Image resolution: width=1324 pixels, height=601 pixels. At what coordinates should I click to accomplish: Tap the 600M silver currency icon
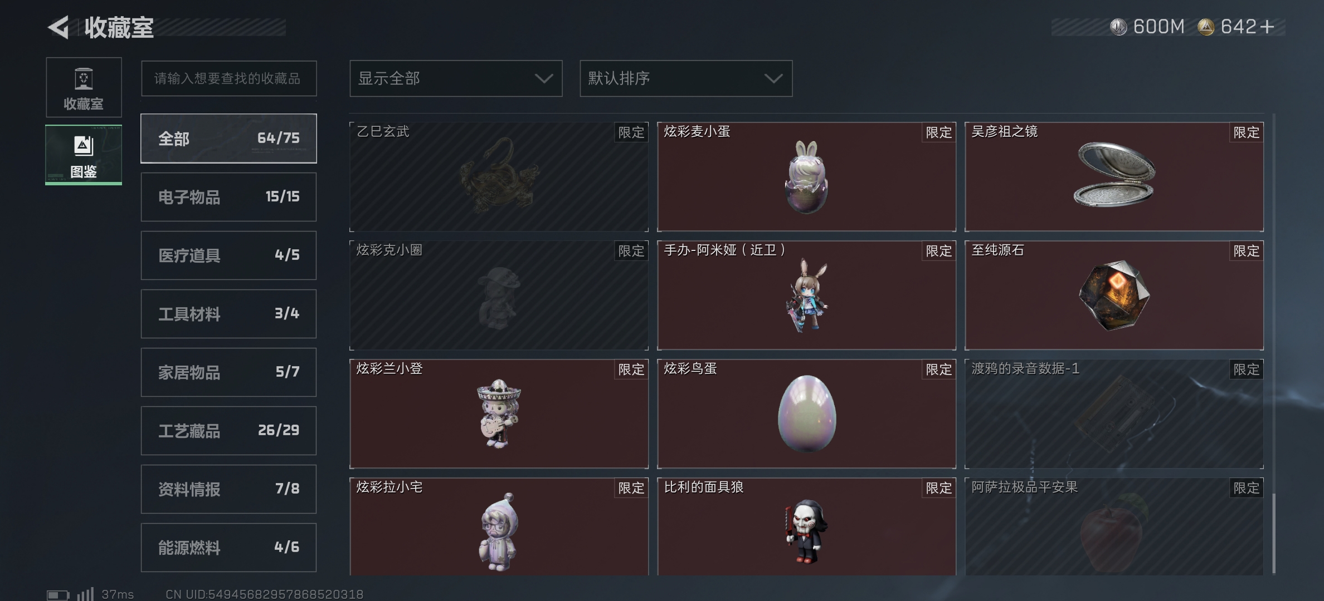(1118, 27)
